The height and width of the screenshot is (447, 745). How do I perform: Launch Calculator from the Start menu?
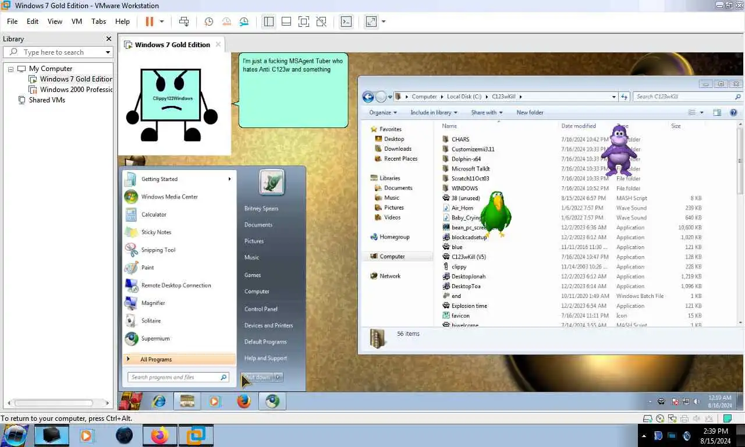(x=154, y=215)
